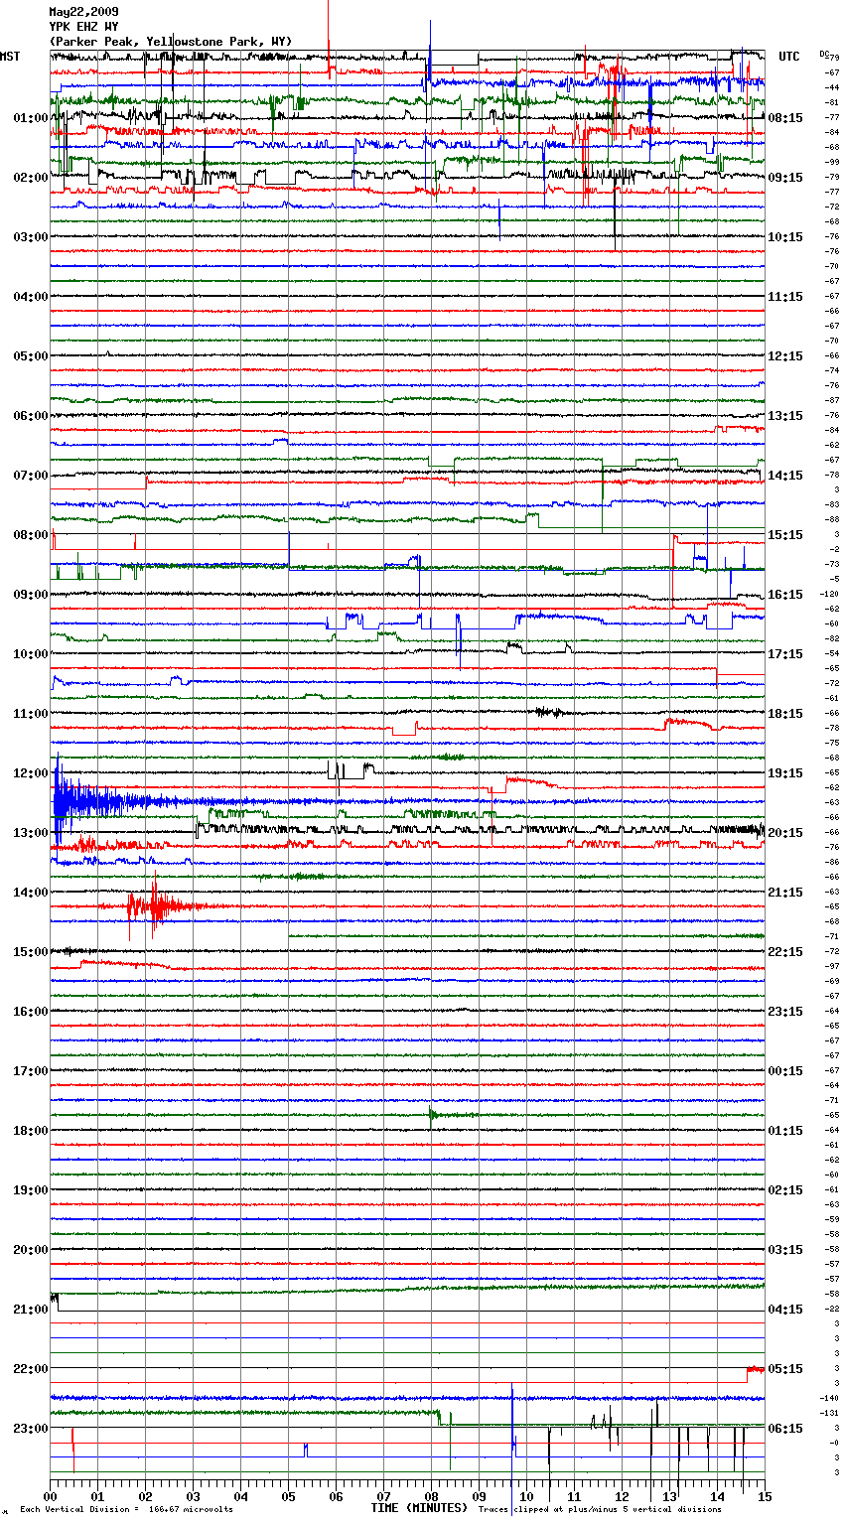Select the station code YPK EHZ WY
Image resolution: width=844 pixels, height=1523 pixels.
(83, 27)
